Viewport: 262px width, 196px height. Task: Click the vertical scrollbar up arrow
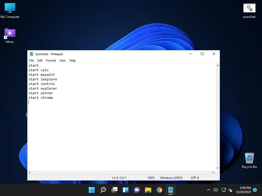217,65
